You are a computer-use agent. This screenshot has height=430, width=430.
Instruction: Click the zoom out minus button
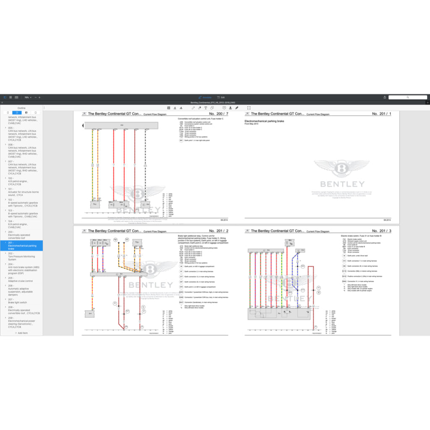click(35, 97)
